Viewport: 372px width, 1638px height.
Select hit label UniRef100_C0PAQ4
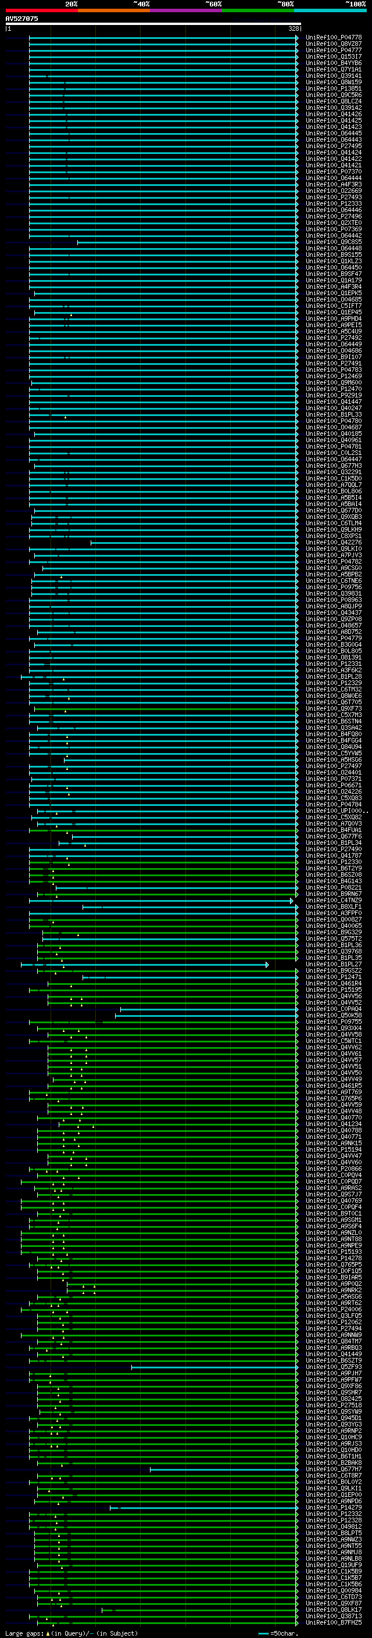pos(333,1009)
